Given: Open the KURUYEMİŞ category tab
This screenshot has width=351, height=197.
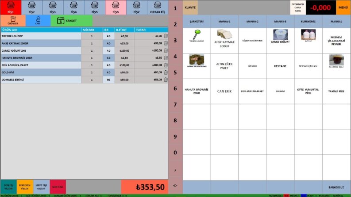Looking at the screenshot, I should click(x=308, y=22).
